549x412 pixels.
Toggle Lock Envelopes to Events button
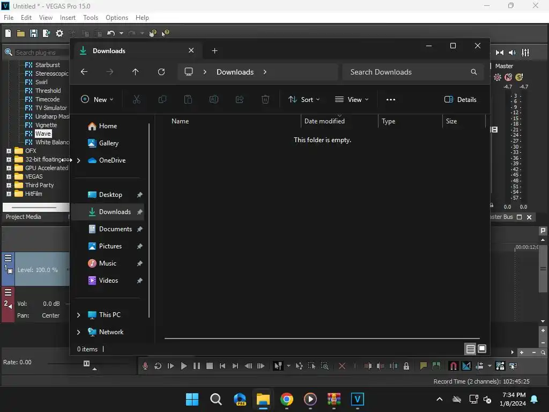coord(500,366)
